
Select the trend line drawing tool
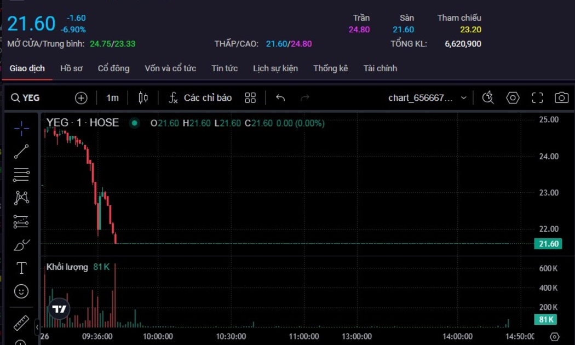tap(21, 152)
